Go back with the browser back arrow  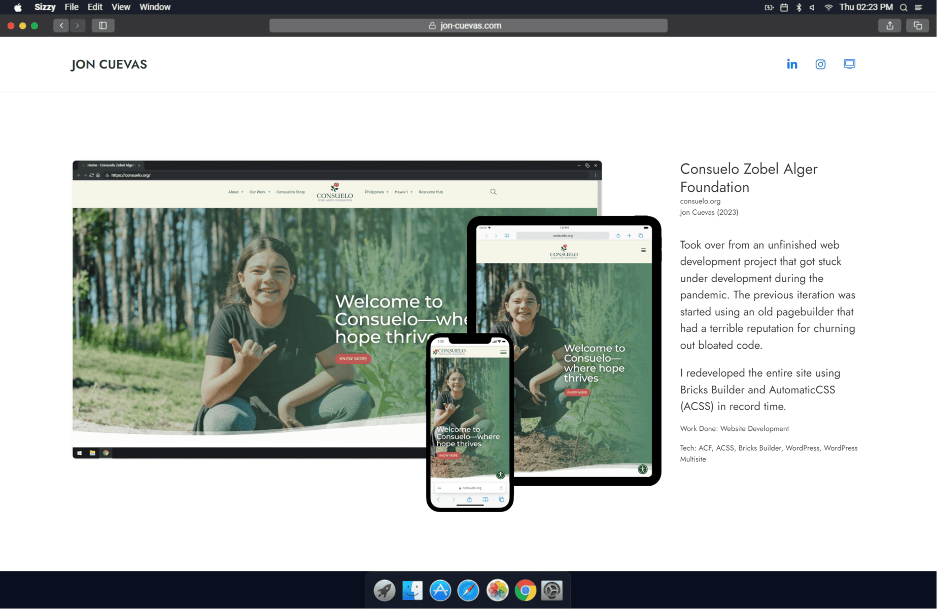(x=61, y=25)
